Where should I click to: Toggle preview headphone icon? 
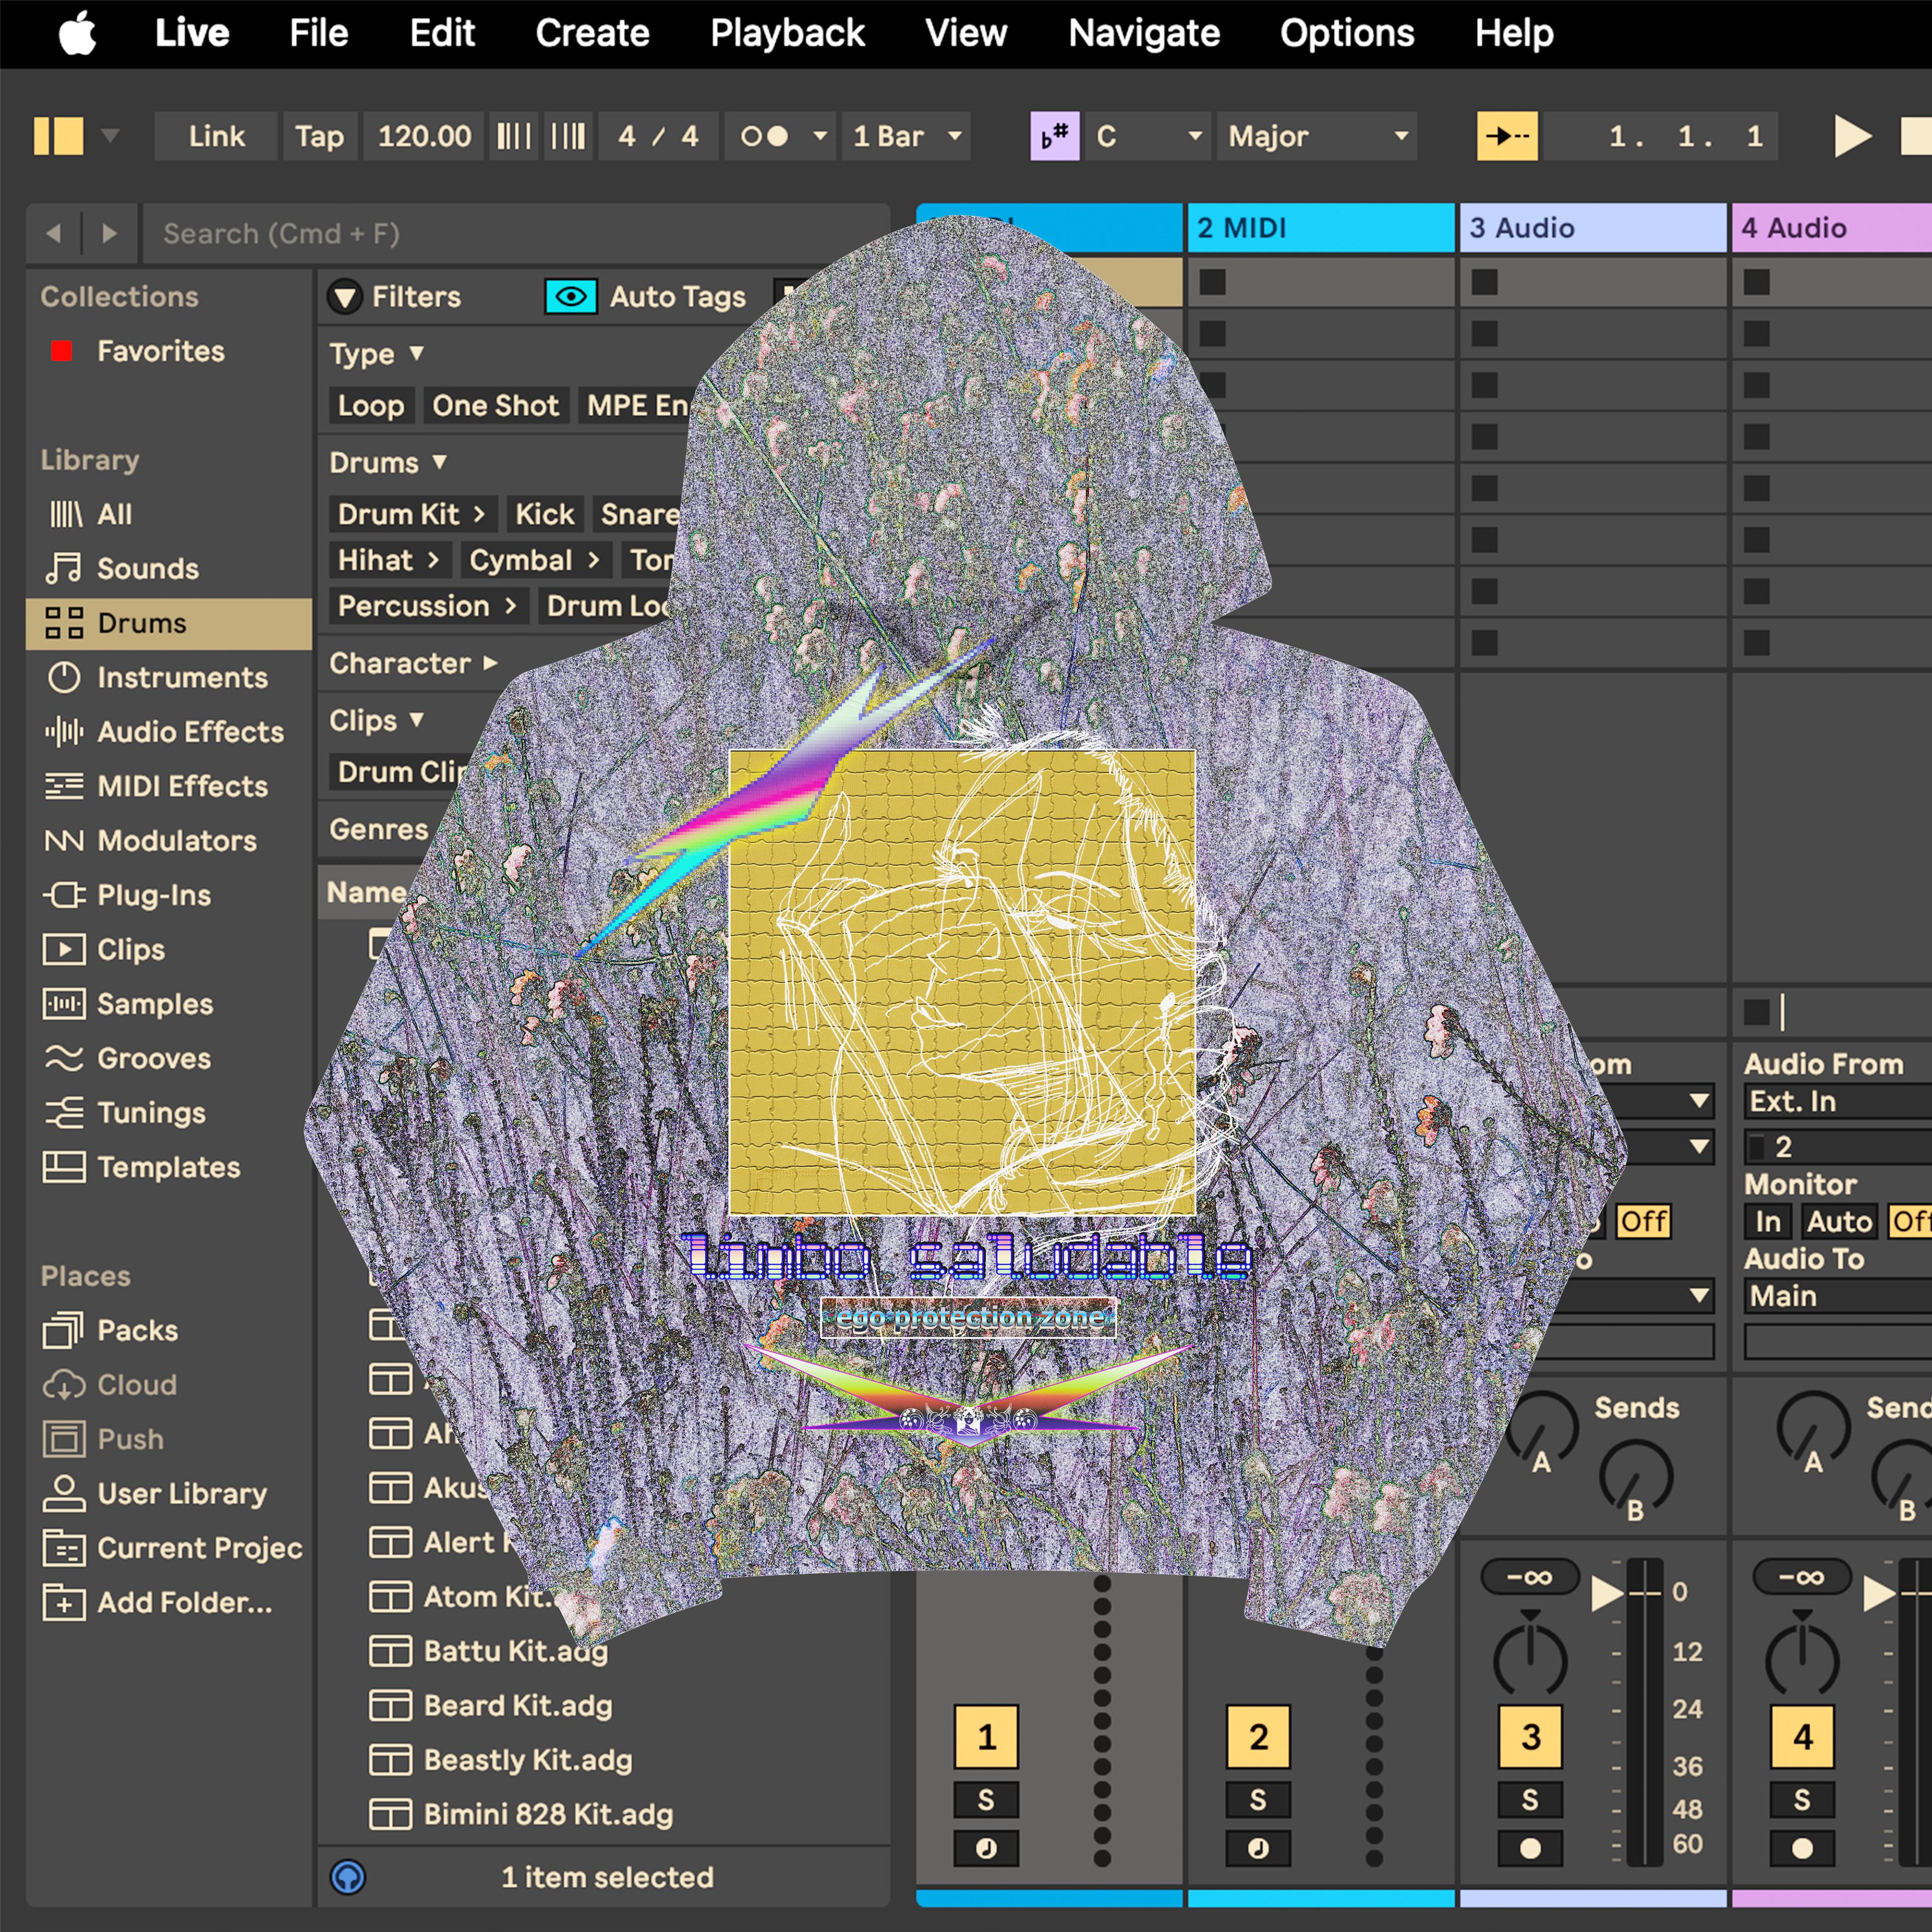pos(348,1877)
